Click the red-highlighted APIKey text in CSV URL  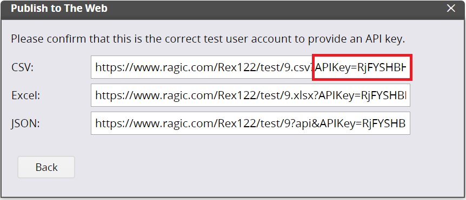(362, 67)
